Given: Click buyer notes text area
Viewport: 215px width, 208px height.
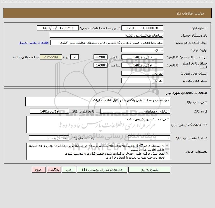Looking at the screenshot, I should tap(98, 151).
